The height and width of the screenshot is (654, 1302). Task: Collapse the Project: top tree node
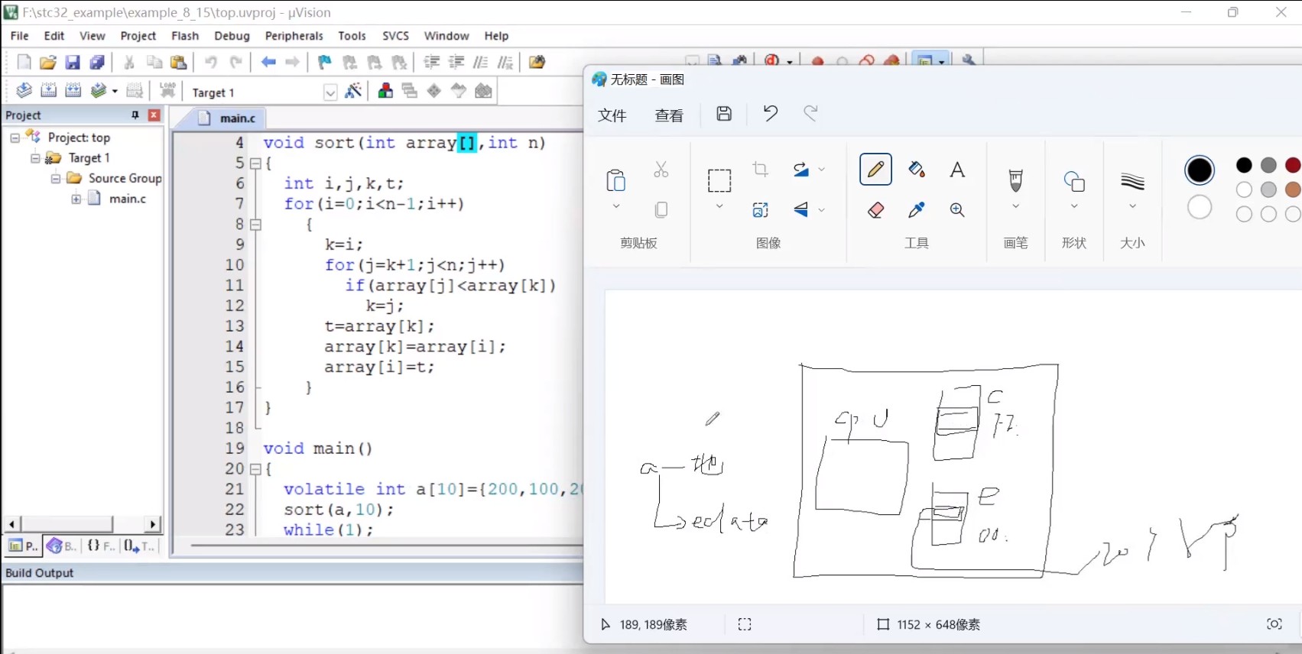pyautogui.click(x=15, y=138)
